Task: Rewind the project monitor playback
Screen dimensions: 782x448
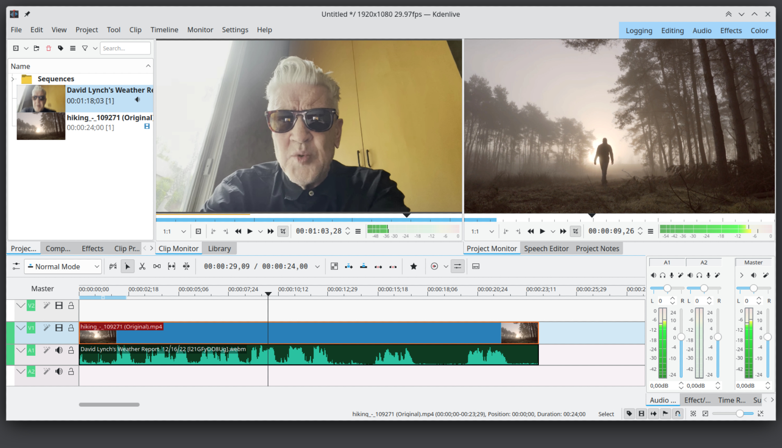Action: pyautogui.click(x=531, y=231)
